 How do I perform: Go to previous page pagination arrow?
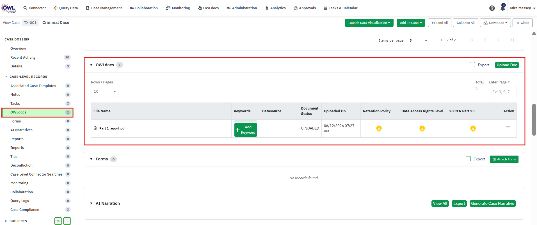(485, 40)
